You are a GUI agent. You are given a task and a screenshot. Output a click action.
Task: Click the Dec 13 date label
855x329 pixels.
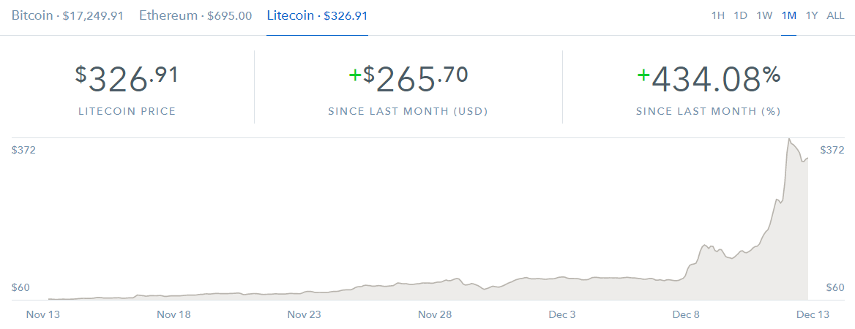click(813, 315)
